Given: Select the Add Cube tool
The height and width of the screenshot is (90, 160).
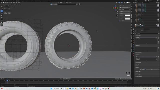Looking at the screenshot, I should [x=2, y=25].
